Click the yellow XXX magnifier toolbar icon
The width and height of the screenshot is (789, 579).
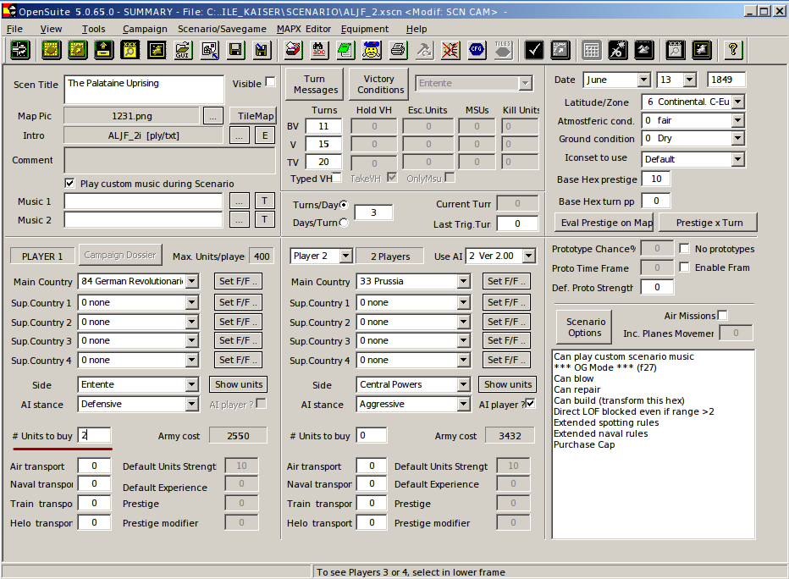coord(130,50)
